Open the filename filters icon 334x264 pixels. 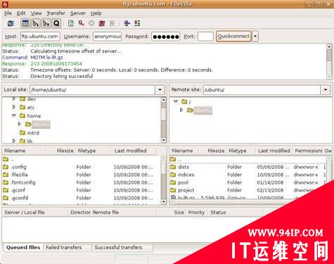point(127,23)
